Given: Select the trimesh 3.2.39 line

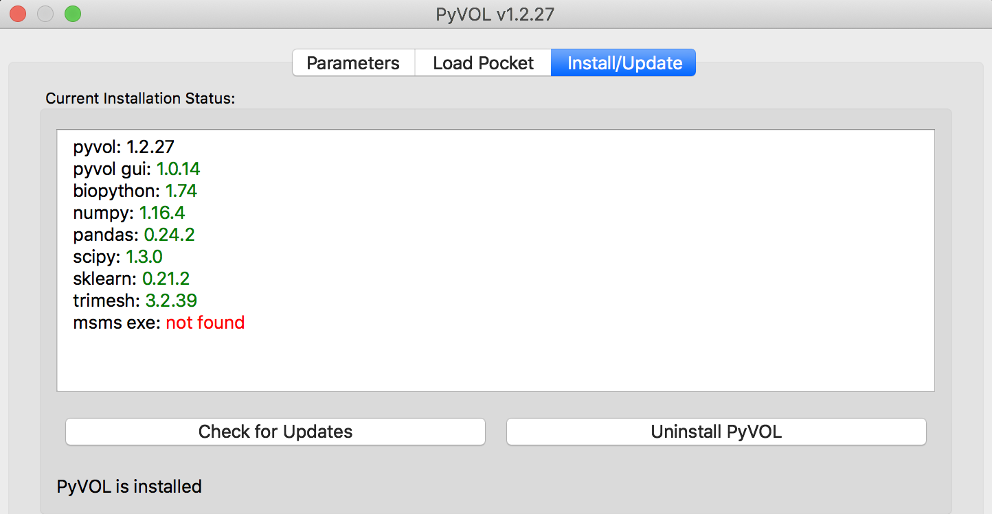Looking at the screenshot, I should coord(135,301).
